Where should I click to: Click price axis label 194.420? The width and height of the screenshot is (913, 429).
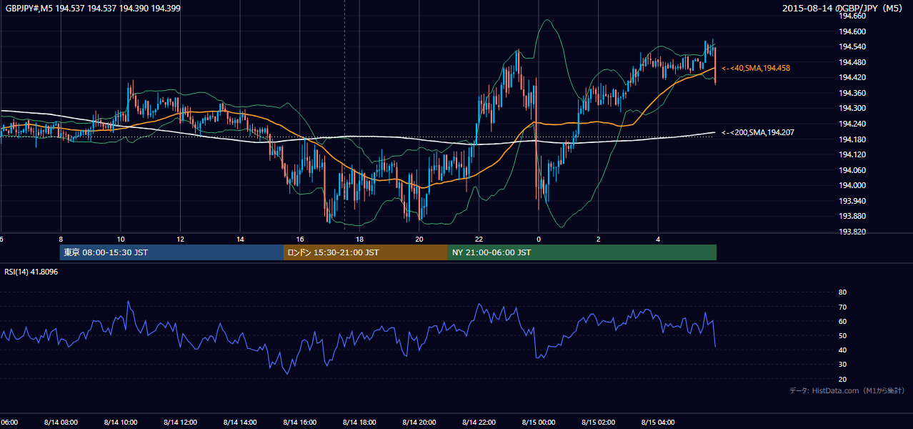(x=852, y=77)
